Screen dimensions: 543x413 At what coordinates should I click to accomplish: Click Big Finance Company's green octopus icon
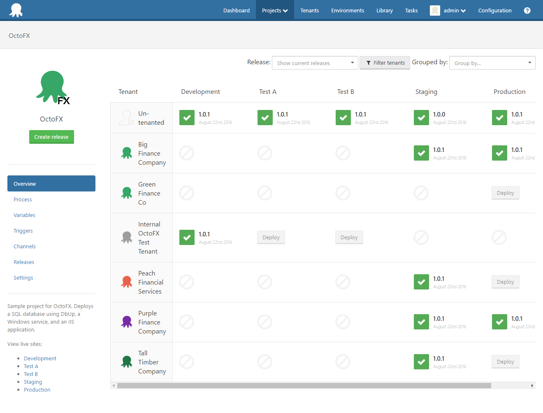[126, 153]
